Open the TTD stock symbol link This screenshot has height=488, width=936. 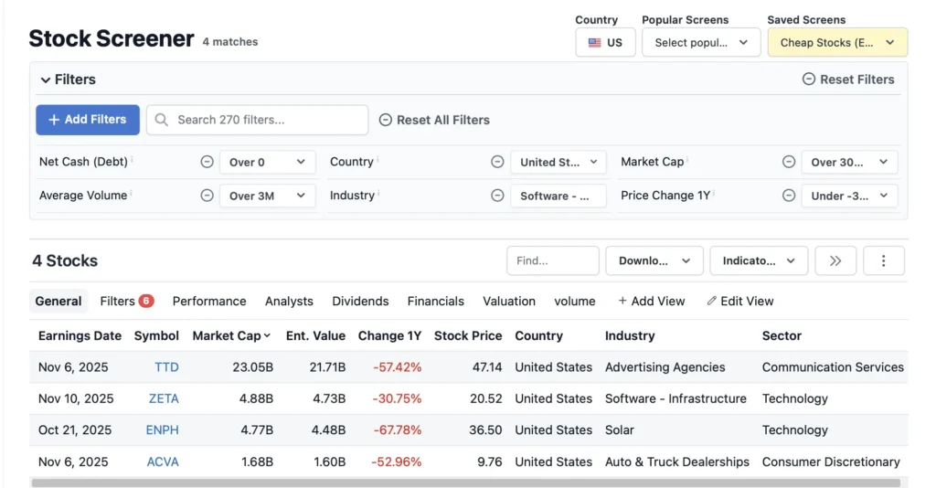tap(166, 367)
